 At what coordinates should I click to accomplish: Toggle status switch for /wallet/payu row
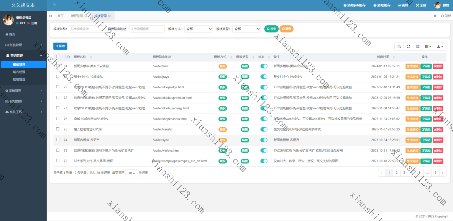click(x=264, y=77)
